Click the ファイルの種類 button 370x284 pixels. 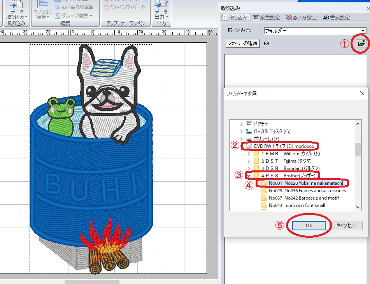pyautogui.click(x=242, y=43)
